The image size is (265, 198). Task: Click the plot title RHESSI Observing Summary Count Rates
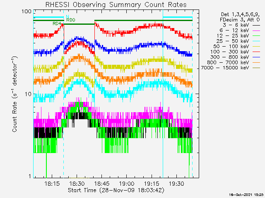116,5
